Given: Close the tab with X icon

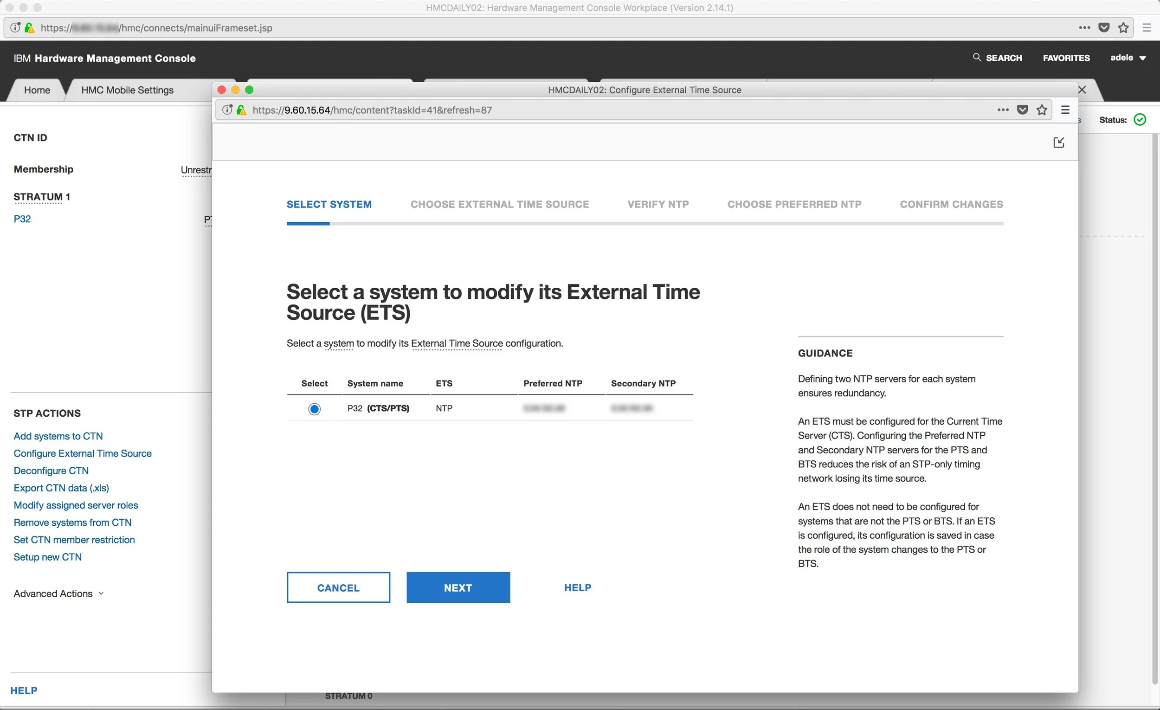Looking at the screenshot, I should 1083,90.
